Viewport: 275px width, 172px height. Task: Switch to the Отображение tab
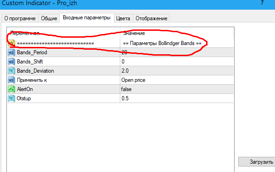pos(151,18)
